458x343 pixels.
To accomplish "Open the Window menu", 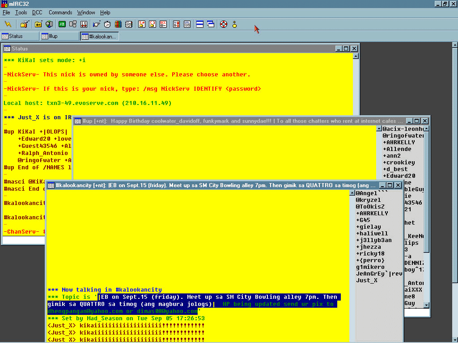I will tap(86, 13).
